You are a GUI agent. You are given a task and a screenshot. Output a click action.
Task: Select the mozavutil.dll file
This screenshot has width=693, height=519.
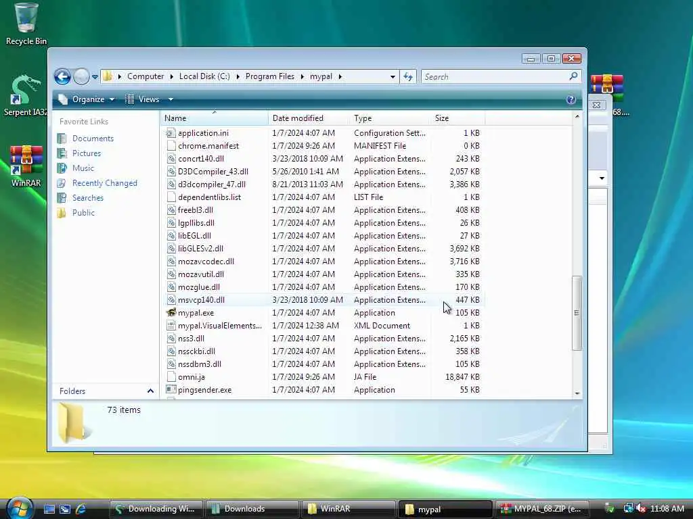(200, 274)
